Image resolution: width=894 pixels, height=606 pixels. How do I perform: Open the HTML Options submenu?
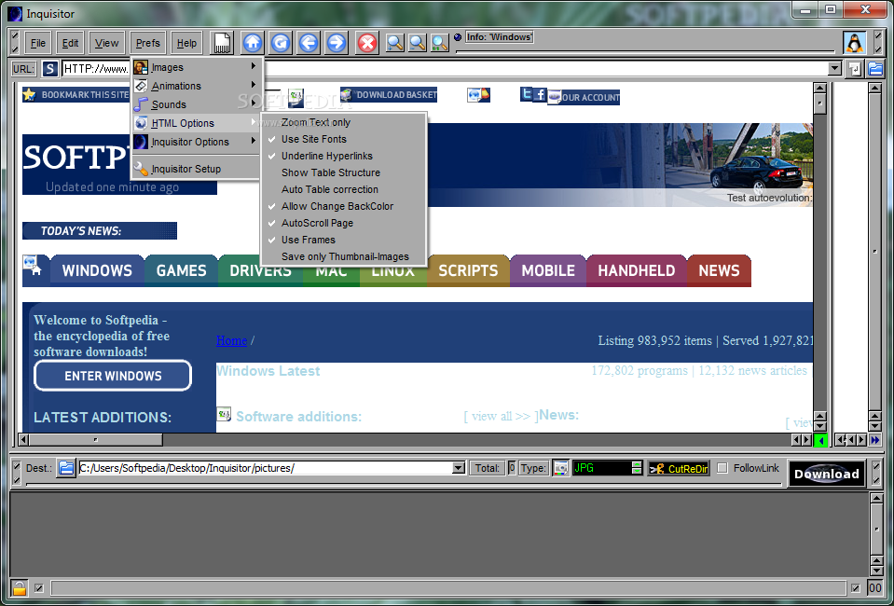pyautogui.click(x=198, y=123)
